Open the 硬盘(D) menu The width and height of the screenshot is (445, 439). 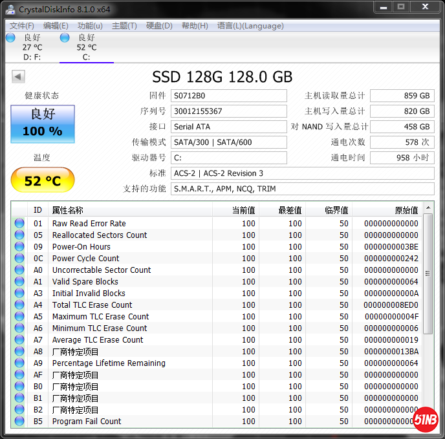(x=159, y=26)
